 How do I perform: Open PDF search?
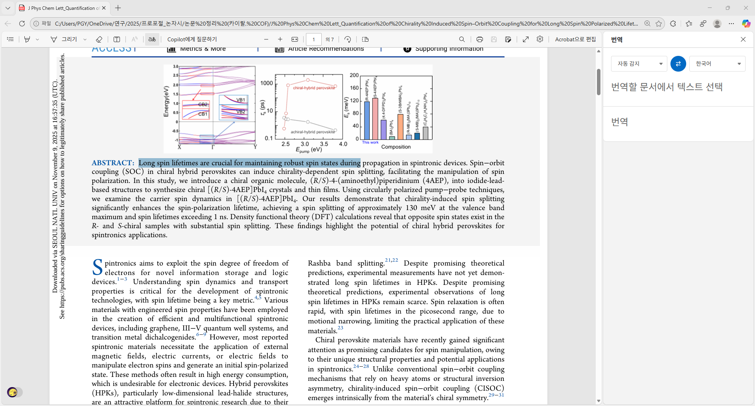tap(462, 39)
